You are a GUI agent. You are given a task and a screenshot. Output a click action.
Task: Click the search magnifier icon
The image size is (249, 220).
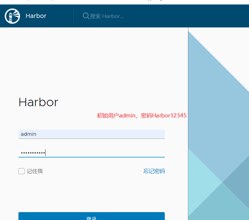86,16
